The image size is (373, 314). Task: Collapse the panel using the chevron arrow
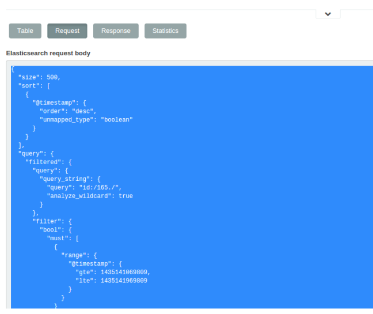(328, 14)
